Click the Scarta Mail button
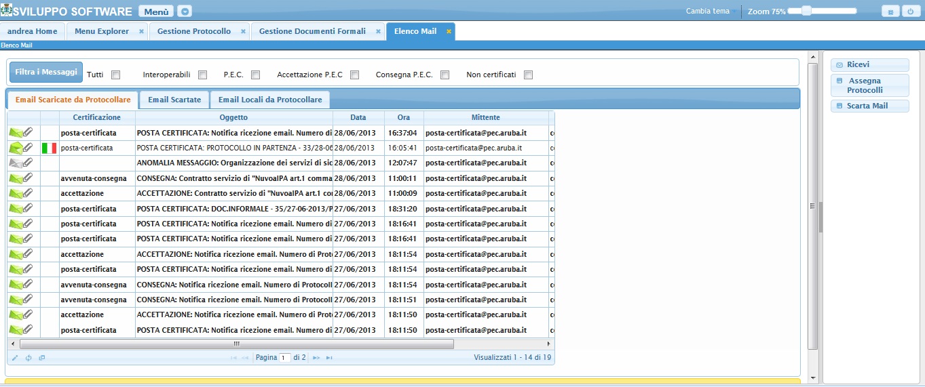 pyautogui.click(x=869, y=106)
